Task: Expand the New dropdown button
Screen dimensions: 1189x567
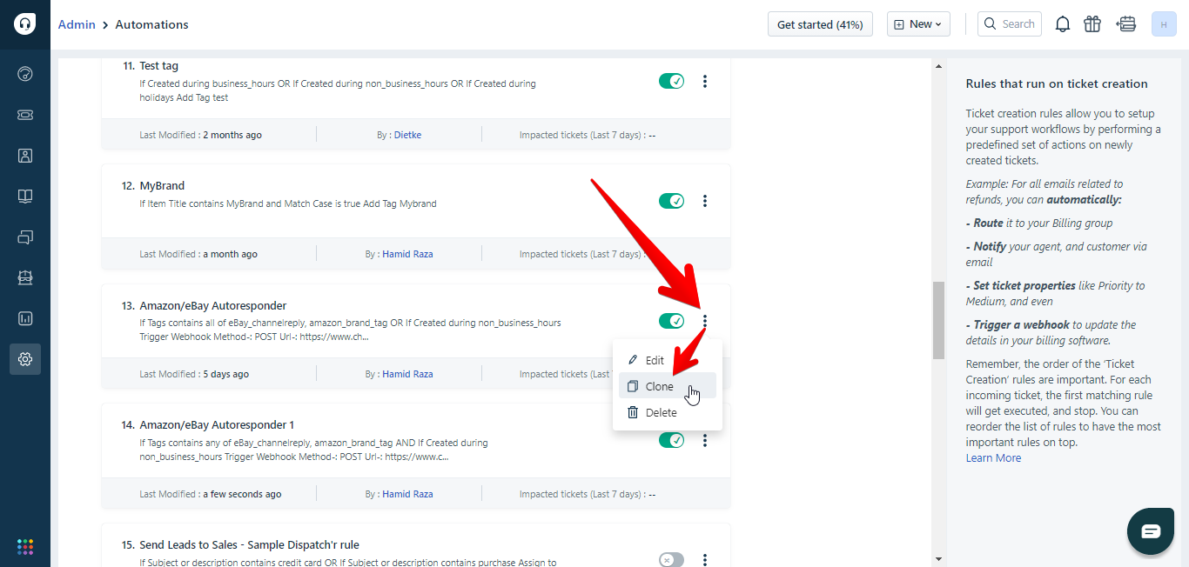Action: [x=918, y=24]
